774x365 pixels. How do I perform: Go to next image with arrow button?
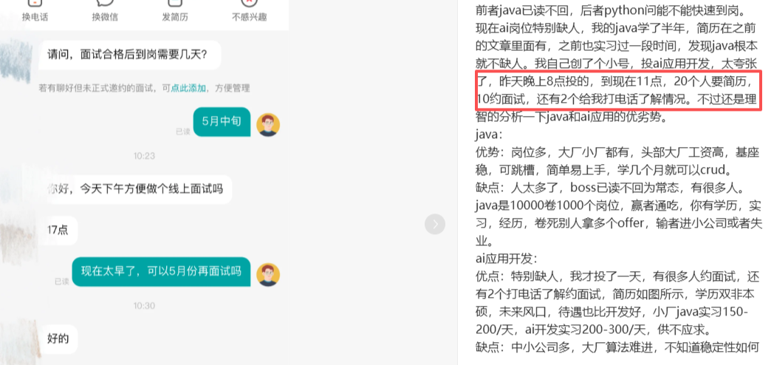pyautogui.click(x=435, y=224)
